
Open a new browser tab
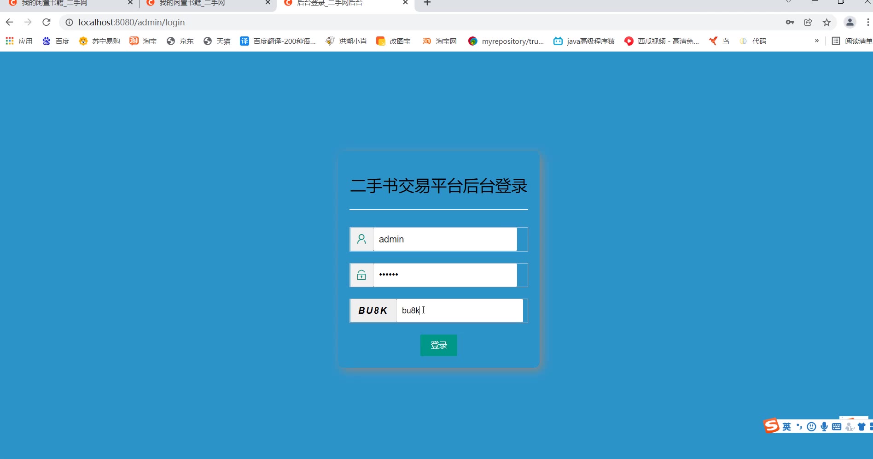427,3
